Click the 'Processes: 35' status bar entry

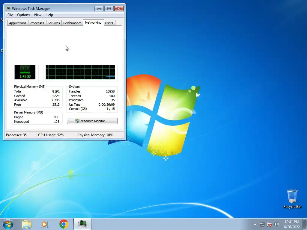[x=16, y=135]
